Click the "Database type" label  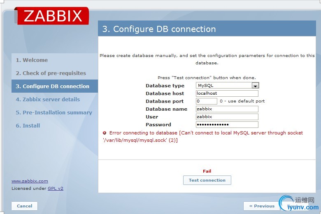165,86
